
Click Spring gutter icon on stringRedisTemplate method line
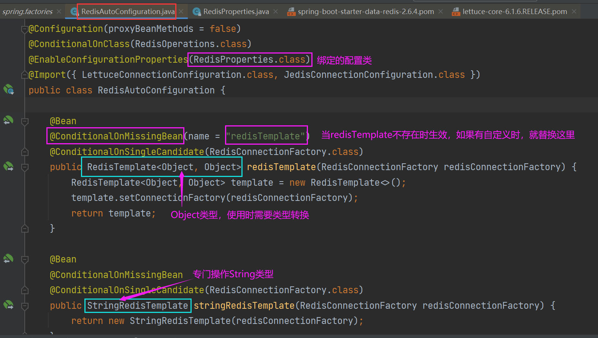pyautogui.click(x=8, y=305)
